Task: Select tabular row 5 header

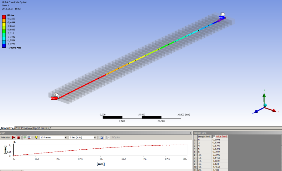Action: click(195, 152)
